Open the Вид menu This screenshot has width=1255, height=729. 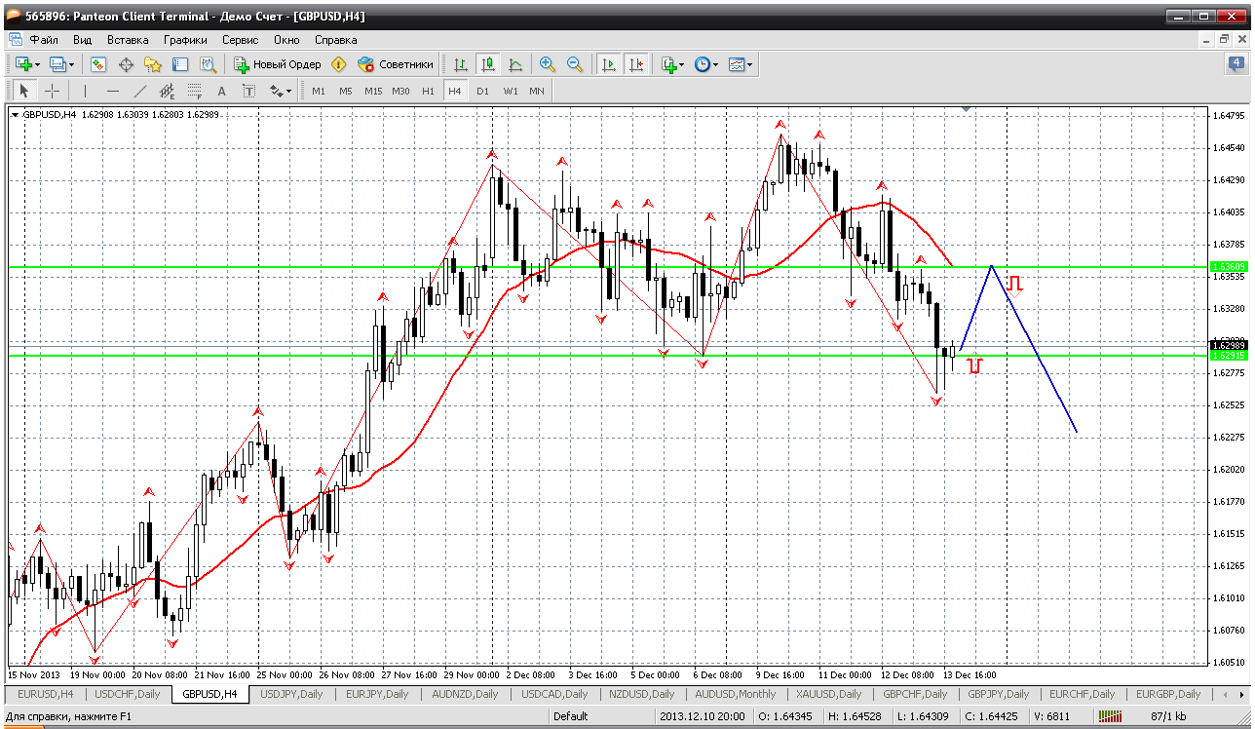83,40
